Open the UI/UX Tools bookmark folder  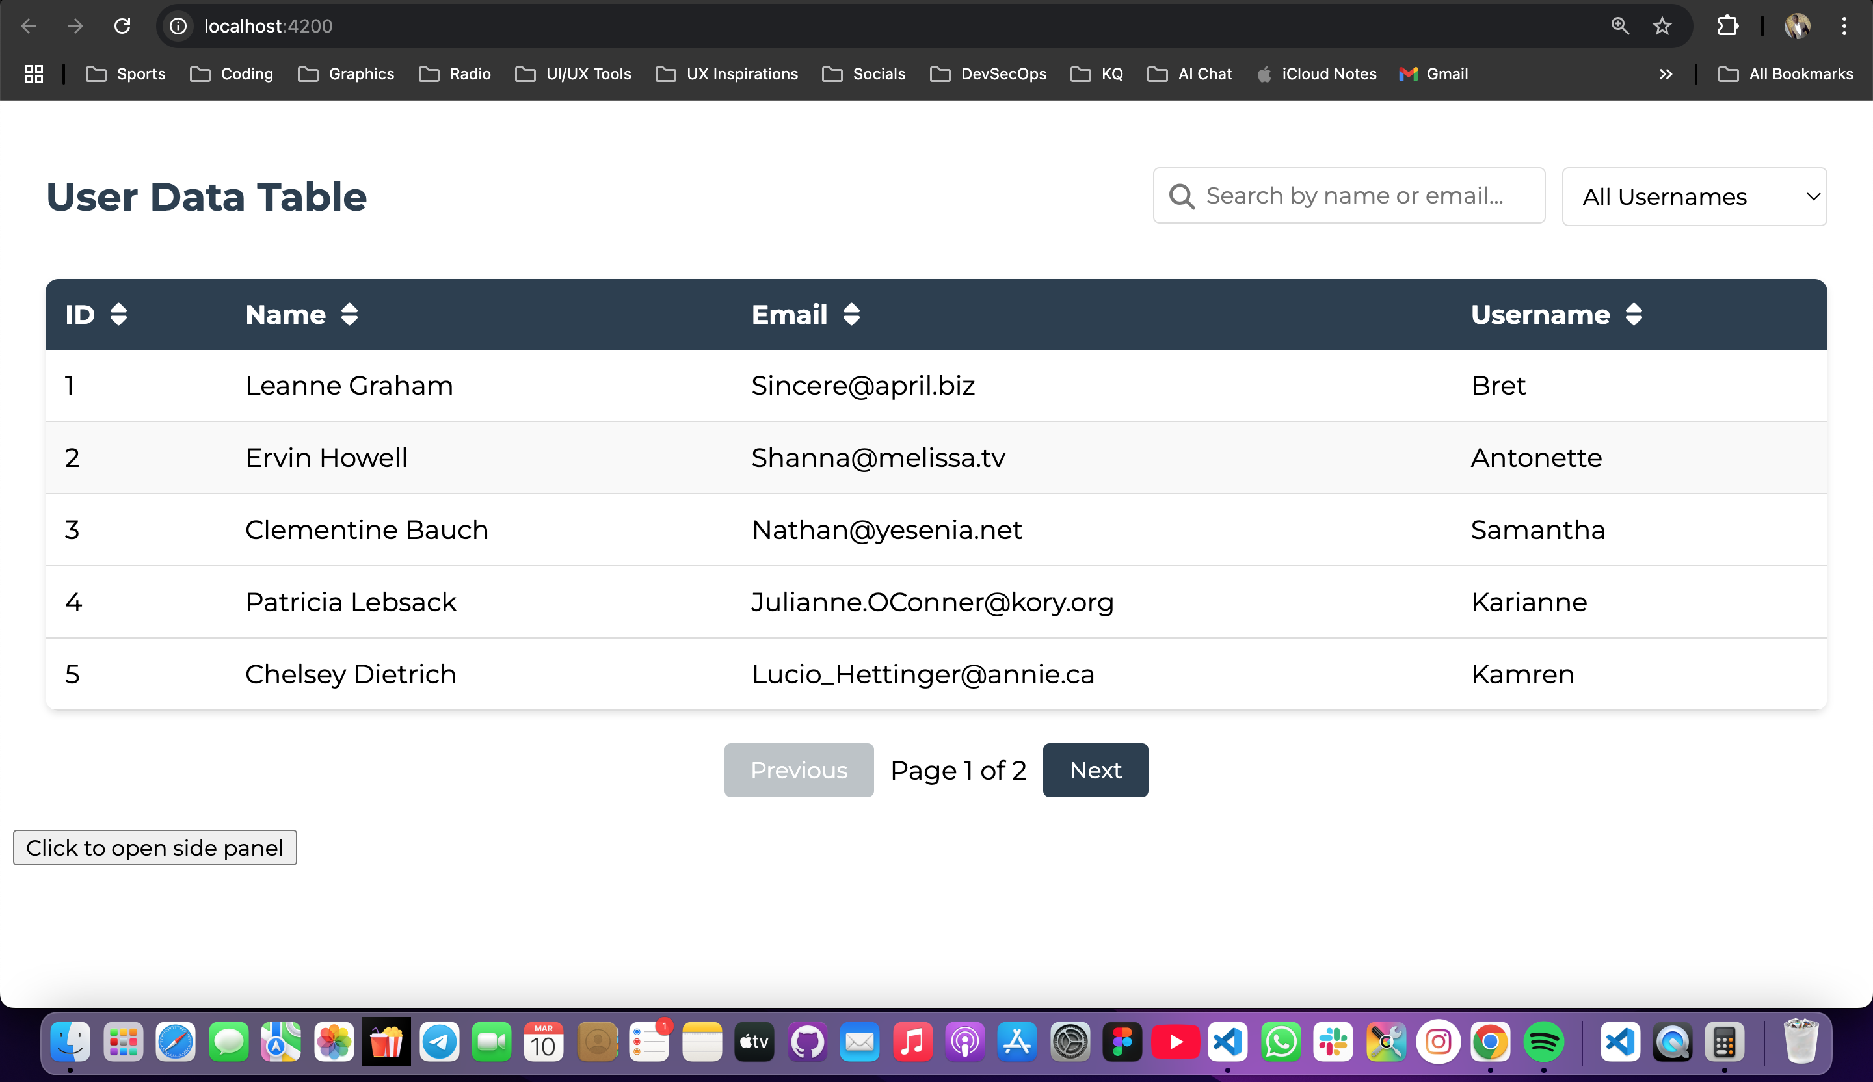click(573, 73)
